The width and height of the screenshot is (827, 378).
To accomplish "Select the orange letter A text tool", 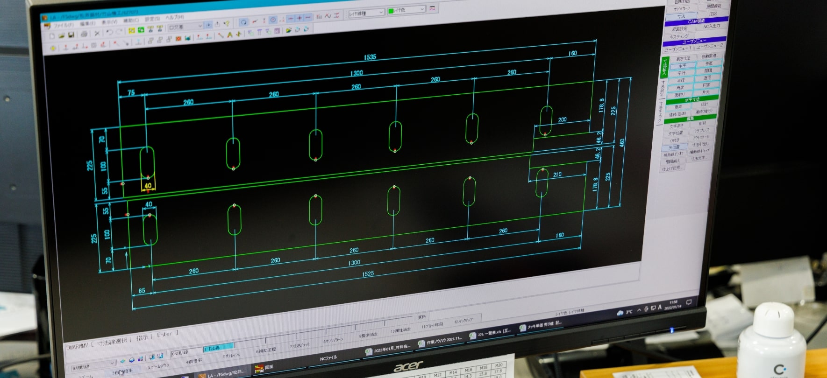I will point(230,35).
